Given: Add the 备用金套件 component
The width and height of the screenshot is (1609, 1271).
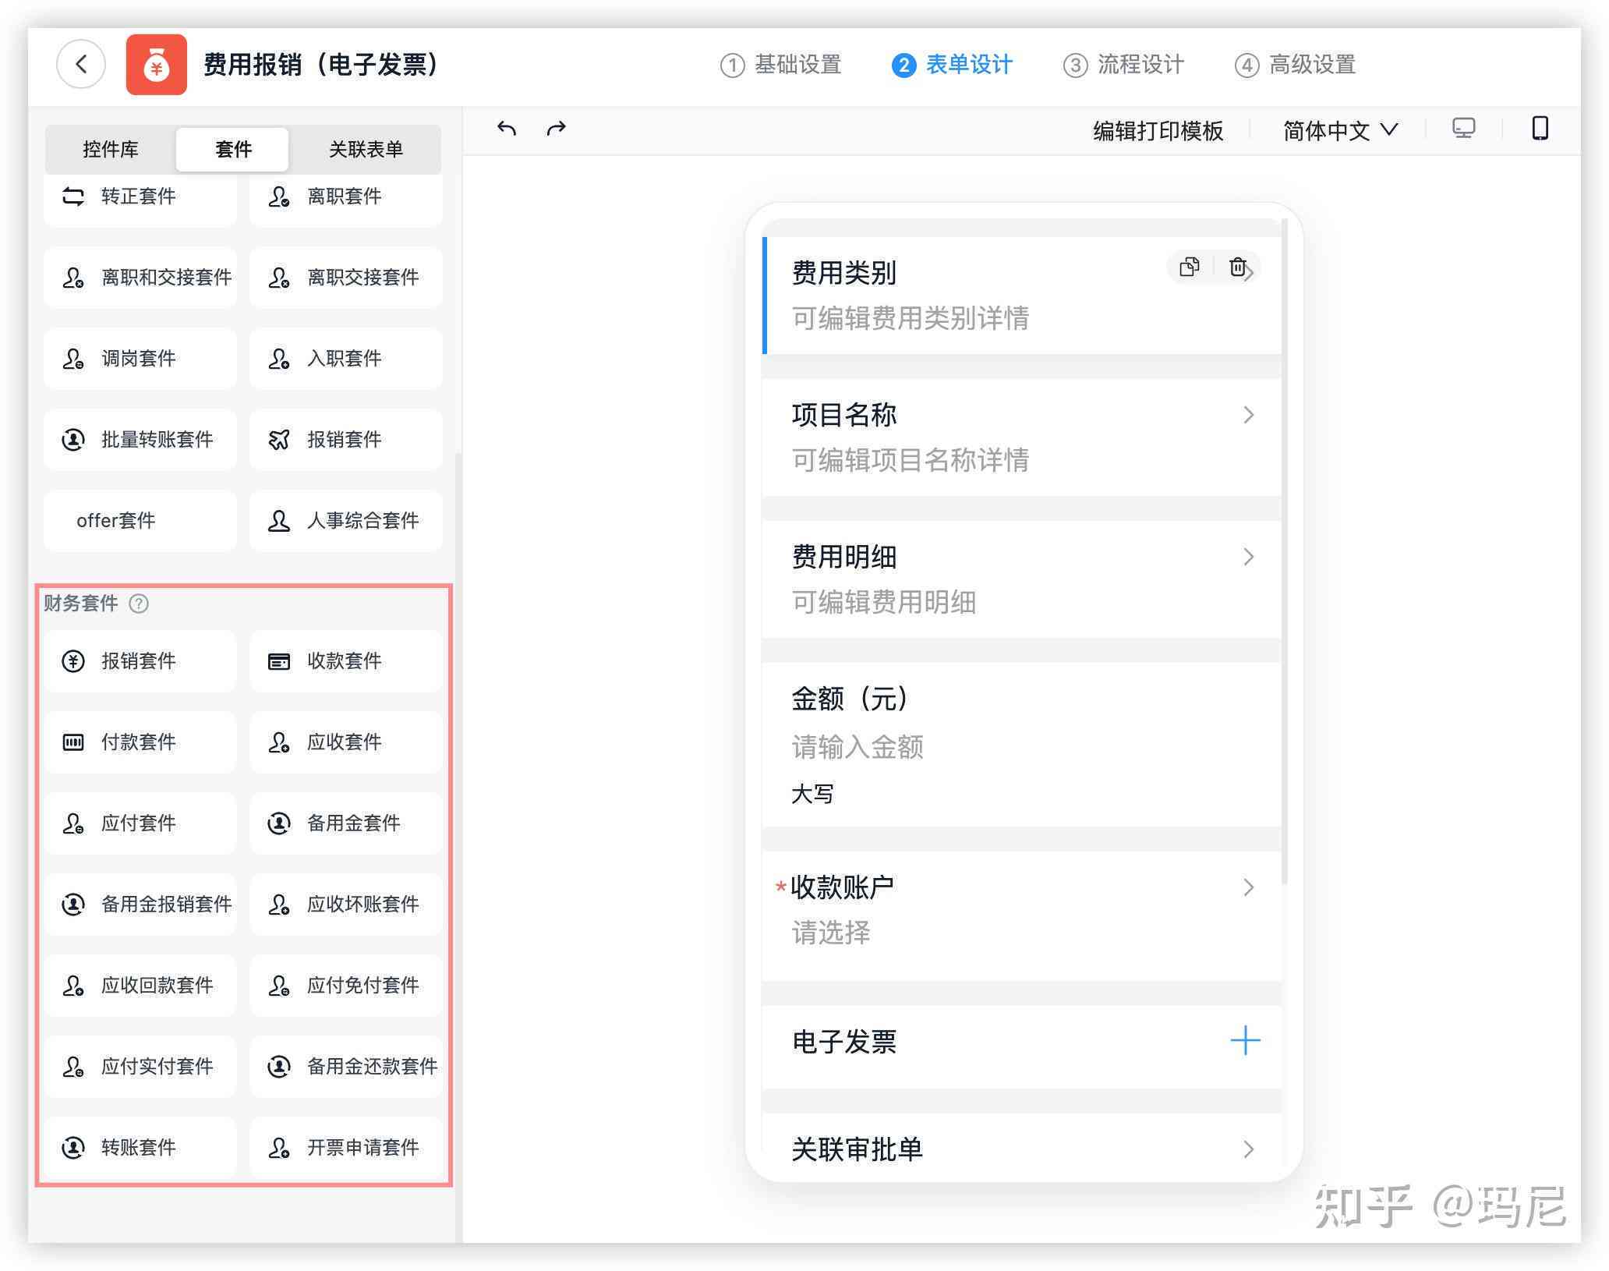Looking at the screenshot, I should tap(346, 823).
